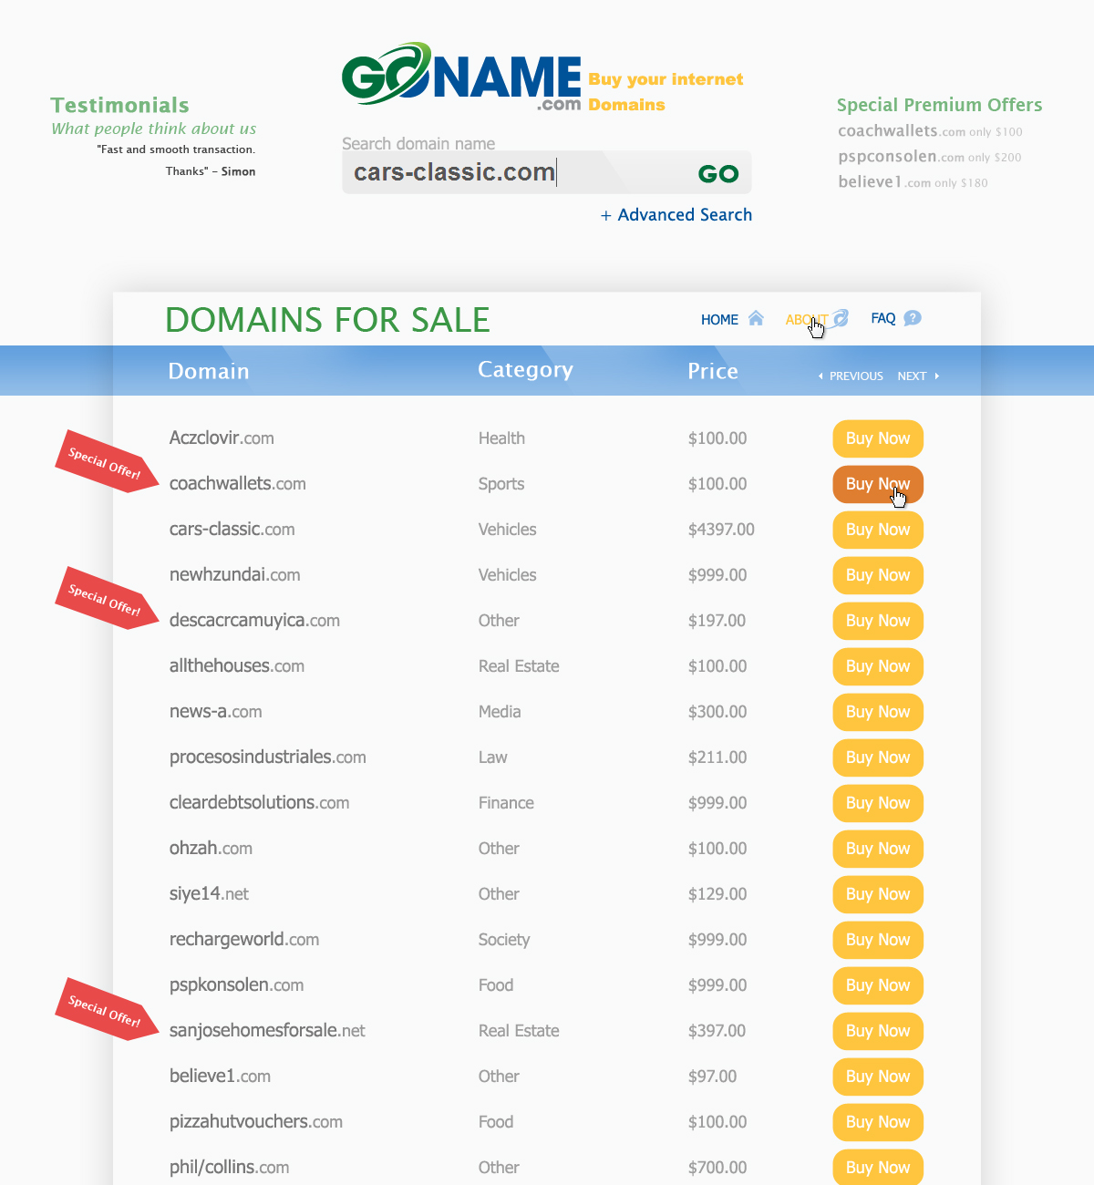Click the Health category cell
The height and width of the screenshot is (1185, 1094).
pos(501,438)
